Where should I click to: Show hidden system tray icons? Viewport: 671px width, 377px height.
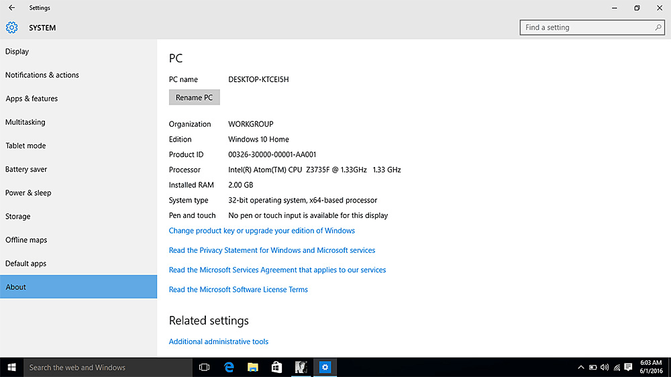[580, 368]
